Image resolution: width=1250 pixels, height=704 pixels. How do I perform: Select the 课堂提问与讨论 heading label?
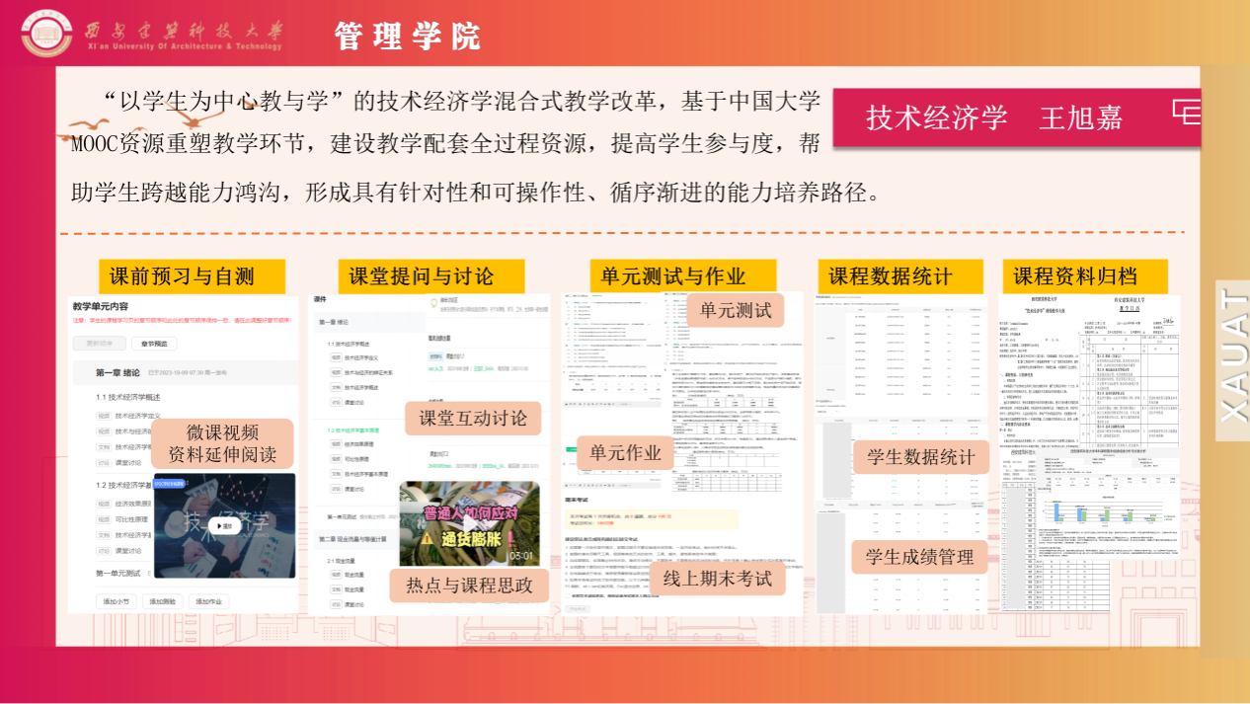(x=430, y=275)
